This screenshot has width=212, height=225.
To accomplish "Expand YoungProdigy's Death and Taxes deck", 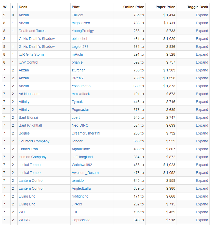I will pos(202,31).
